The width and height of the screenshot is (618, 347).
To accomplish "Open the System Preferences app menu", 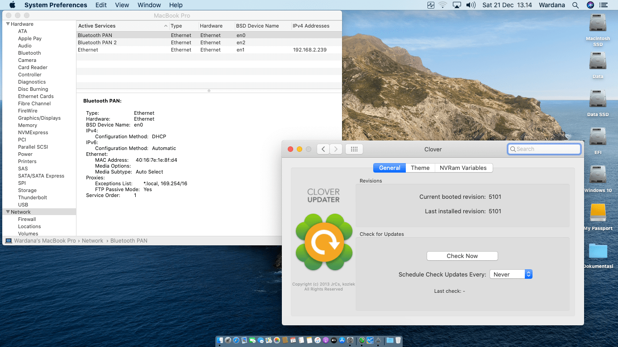I will pyautogui.click(x=56, y=5).
